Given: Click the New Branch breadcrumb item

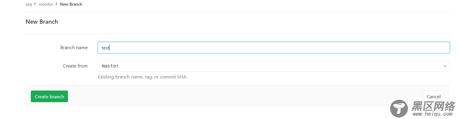Looking at the screenshot, I should click(x=71, y=4).
